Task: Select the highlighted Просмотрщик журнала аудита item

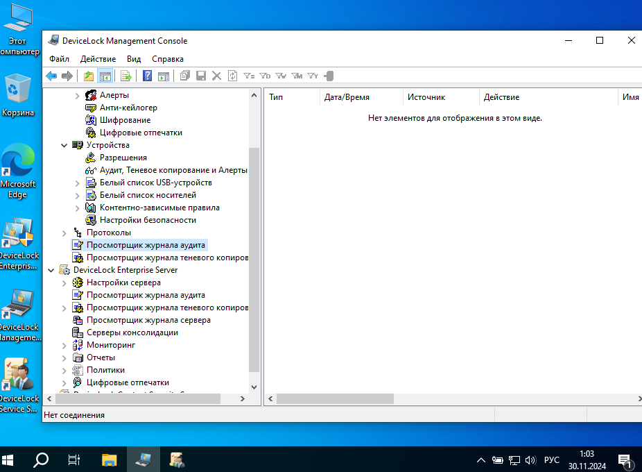Action: [146, 245]
